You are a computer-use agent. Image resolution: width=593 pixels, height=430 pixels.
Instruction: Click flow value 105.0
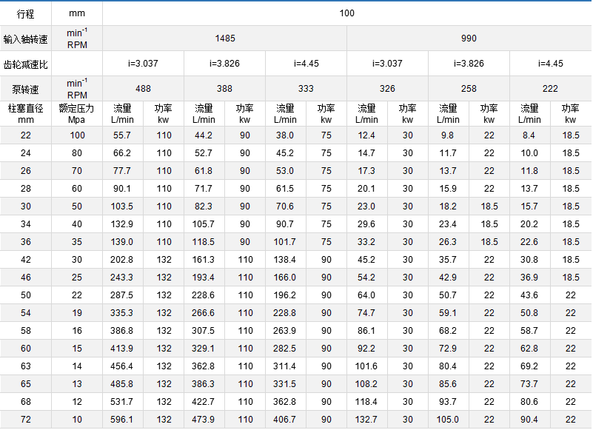[x=448, y=420]
